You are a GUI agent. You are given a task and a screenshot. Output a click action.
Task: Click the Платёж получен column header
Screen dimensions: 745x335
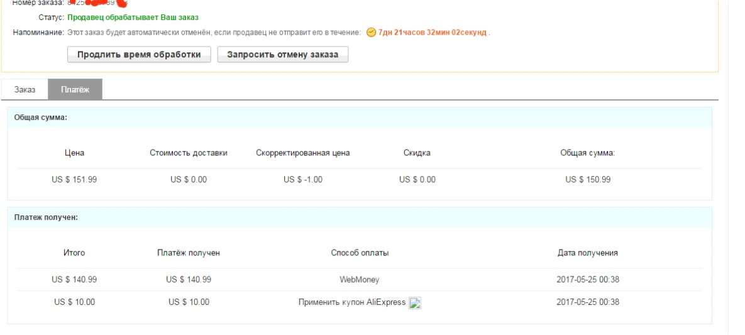[x=189, y=253]
